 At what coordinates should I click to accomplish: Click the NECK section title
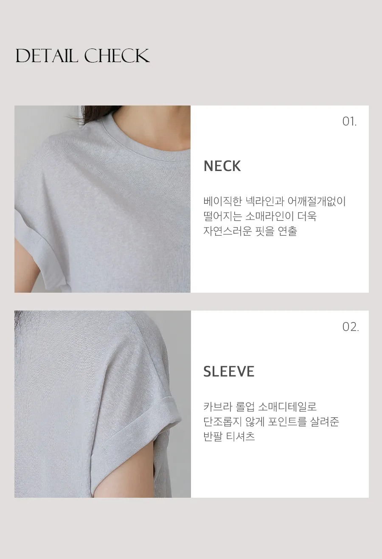(222, 166)
